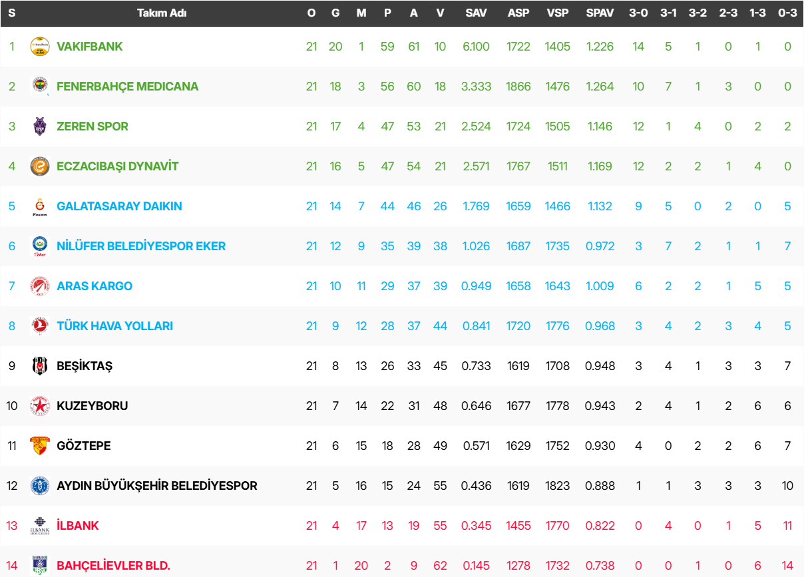Click the 1-3 column header
This screenshot has width=804, height=577.
[x=757, y=13]
